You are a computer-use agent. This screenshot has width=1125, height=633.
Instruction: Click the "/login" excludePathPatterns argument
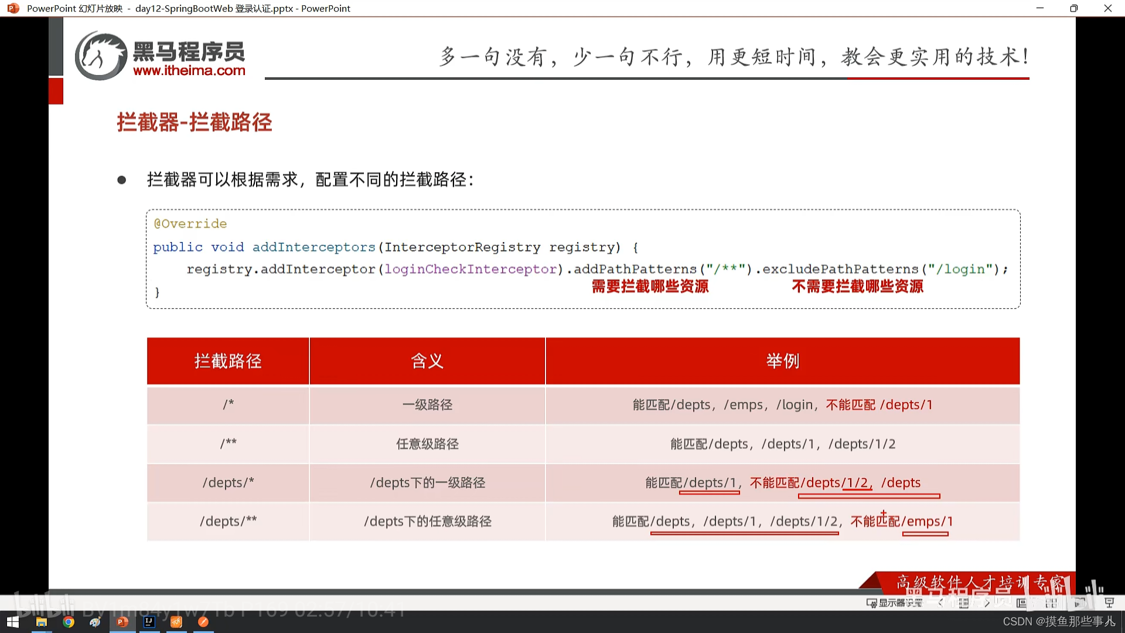[x=960, y=269]
